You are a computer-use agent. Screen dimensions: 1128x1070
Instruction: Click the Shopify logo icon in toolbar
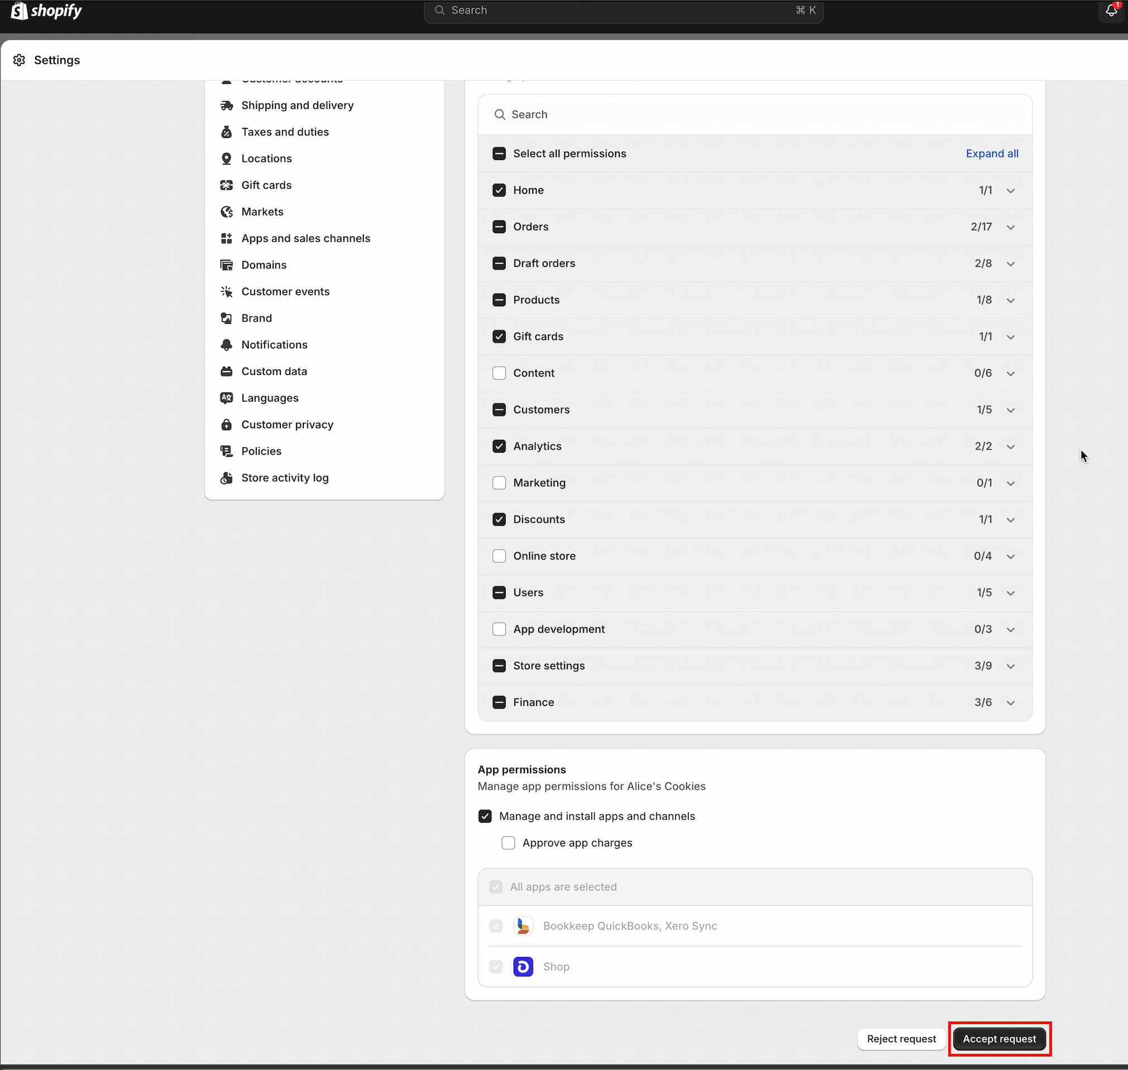[18, 11]
